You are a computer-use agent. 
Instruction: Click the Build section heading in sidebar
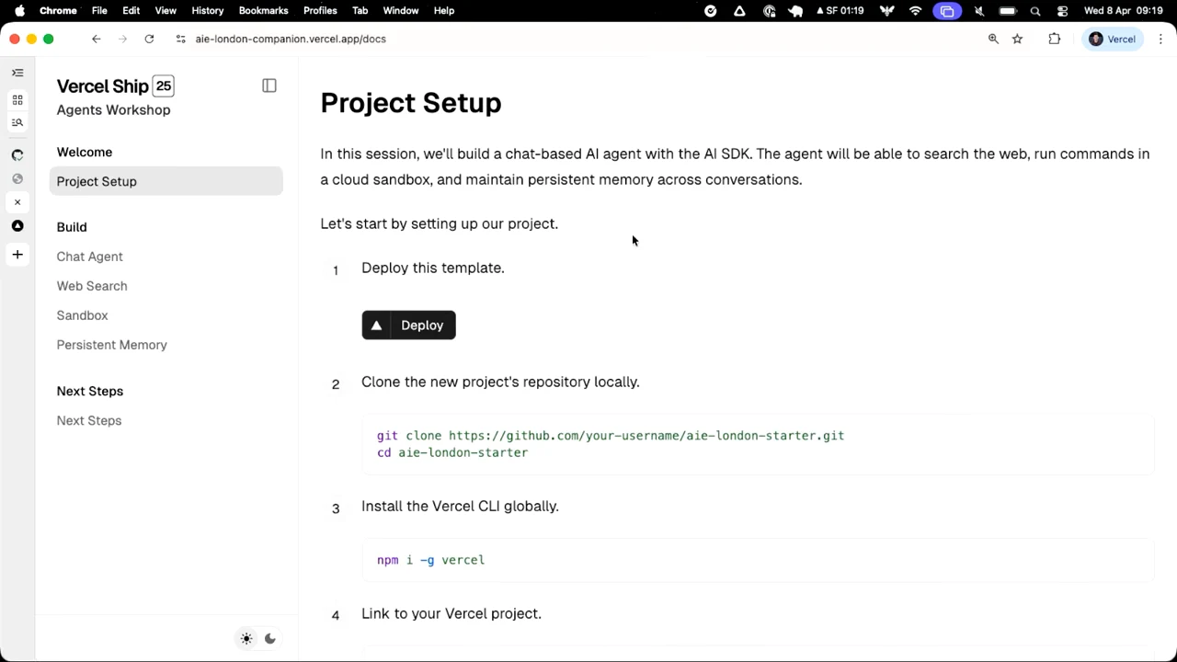[72, 227]
